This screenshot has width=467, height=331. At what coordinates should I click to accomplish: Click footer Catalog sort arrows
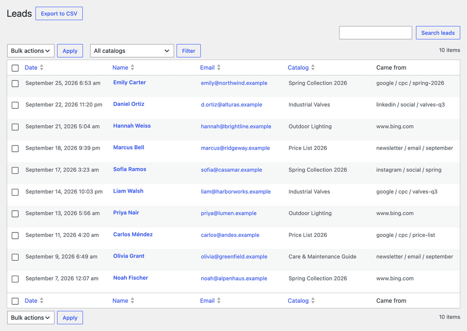(x=313, y=300)
